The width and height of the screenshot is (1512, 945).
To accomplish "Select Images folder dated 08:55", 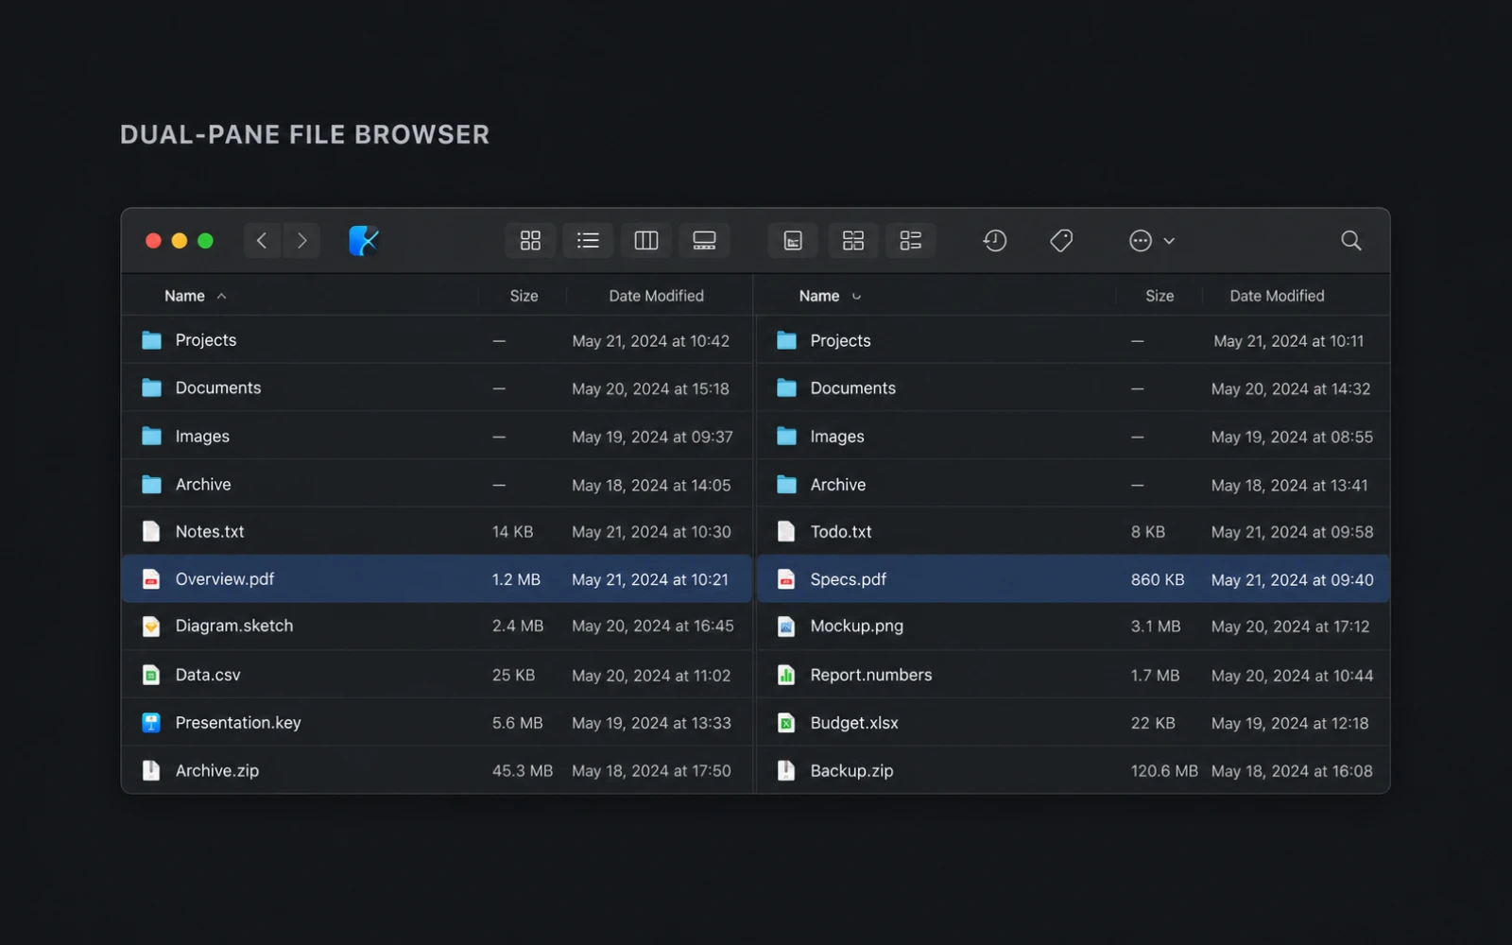I will click(x=1073, y=437).
